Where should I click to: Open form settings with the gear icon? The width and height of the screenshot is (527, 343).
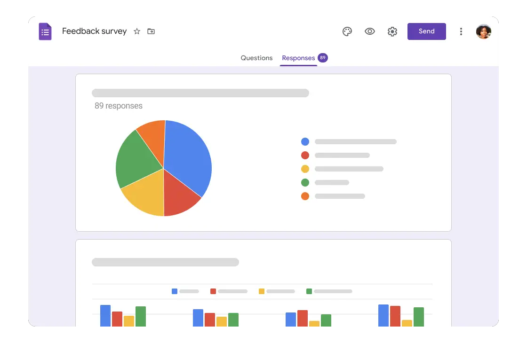pyautogui.click(x=392, y=31)
